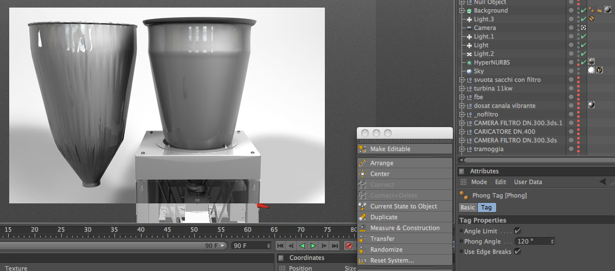Go to the start of the animation
Image resolution: width=615 pixels, height=271 pixels.
click(x=280, y=246)
